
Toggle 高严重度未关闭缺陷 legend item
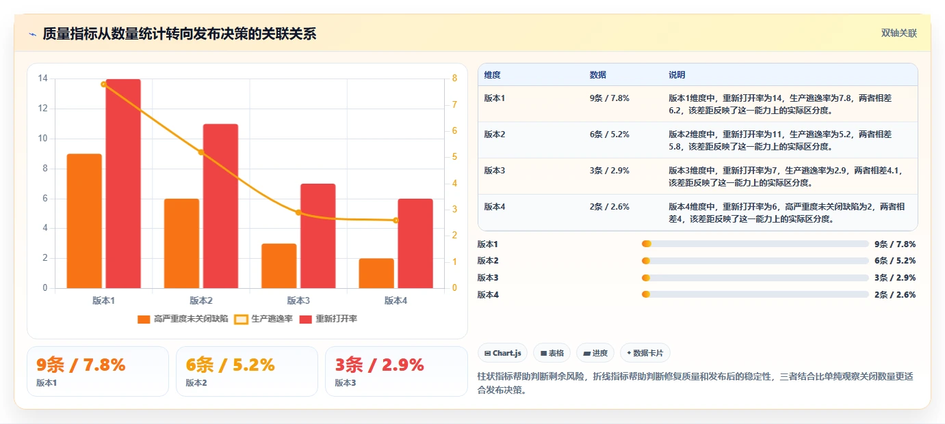[x=184, y=319]
